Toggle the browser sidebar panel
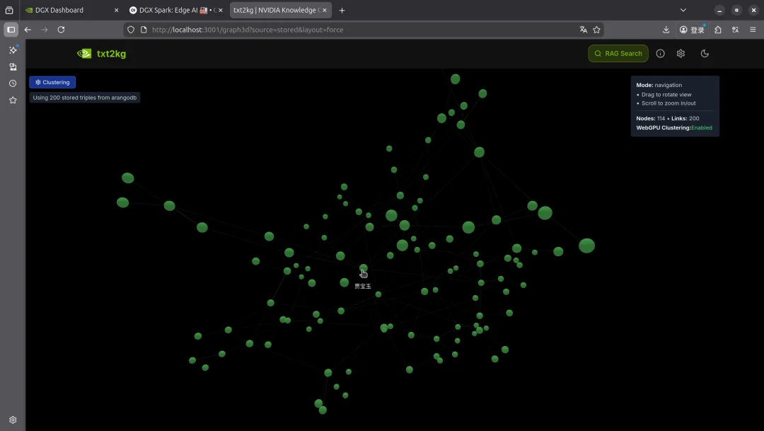 click(x=11, y=30)
